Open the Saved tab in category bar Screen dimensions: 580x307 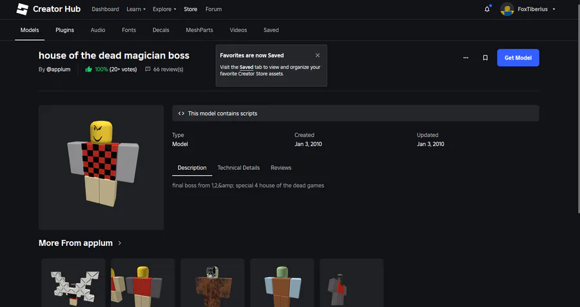tap(271, 30)
